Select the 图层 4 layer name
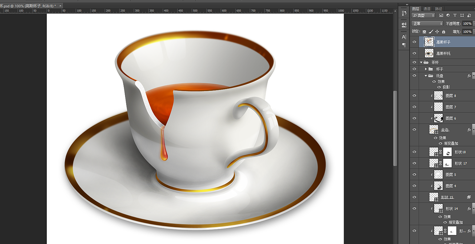The height and width of the screenshot is (244, 475). [x=451, y=186]
